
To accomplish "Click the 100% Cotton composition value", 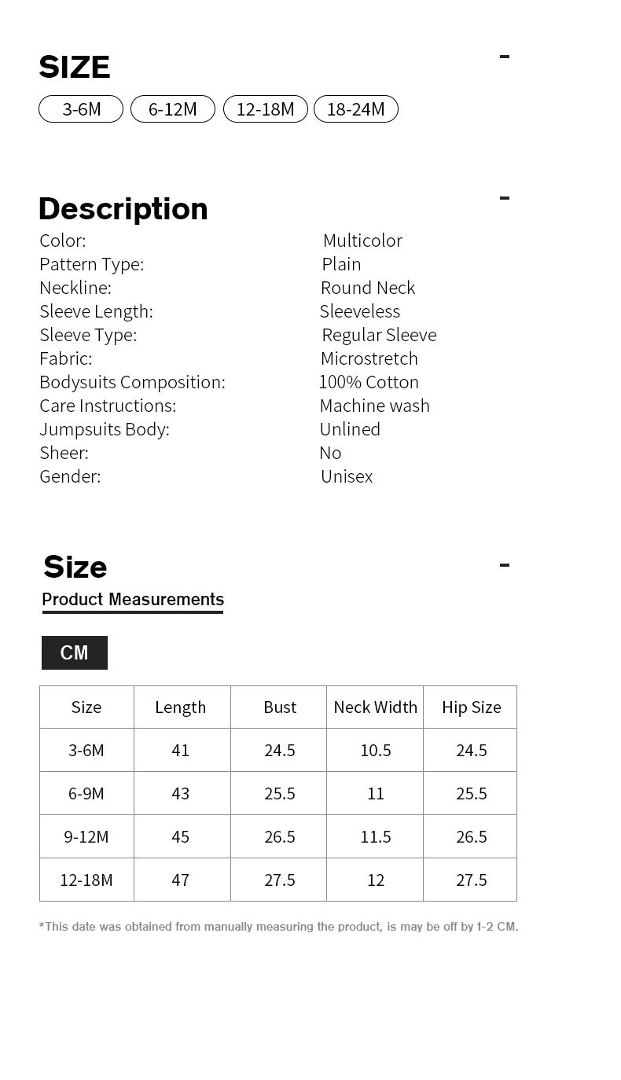I will click(x=369, y=382).
